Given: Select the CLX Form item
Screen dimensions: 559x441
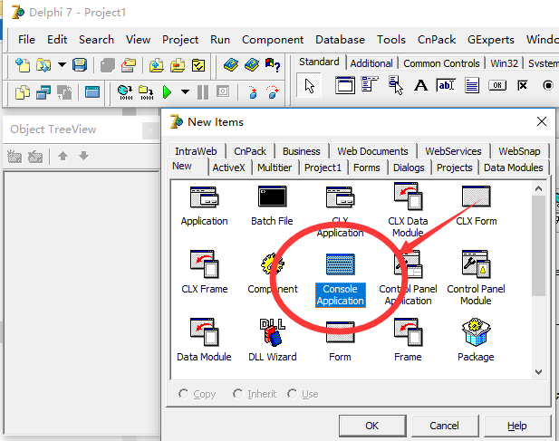Looking at the screenshot, I should pos(477,206).
